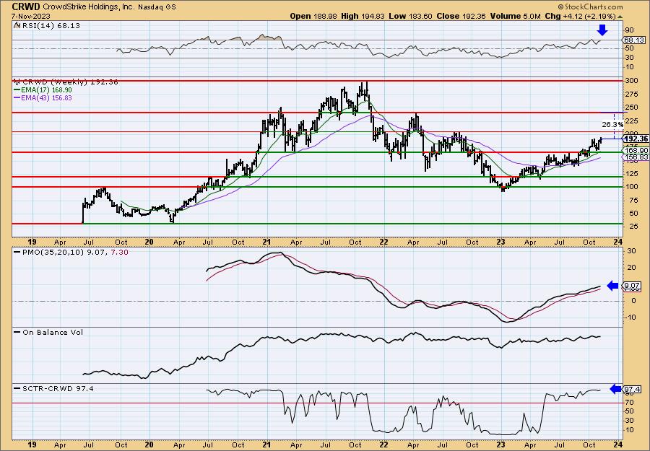Screen dimensions: 650x451
Task: Click the 20 level on PMO axis
Action: (630, 268)
